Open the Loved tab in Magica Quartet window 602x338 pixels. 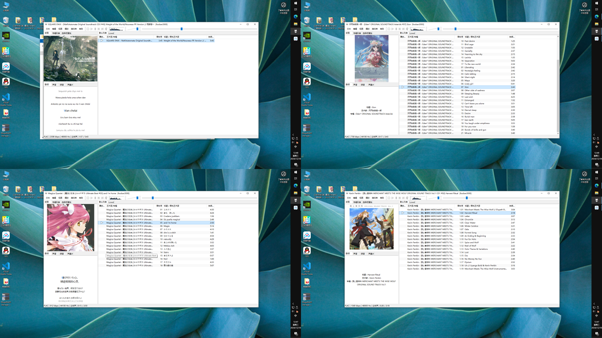[x=111, y=202]
